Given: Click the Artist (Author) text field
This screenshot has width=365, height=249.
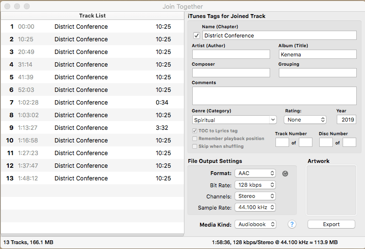Looking at the screenshot, I should point(231,54).
